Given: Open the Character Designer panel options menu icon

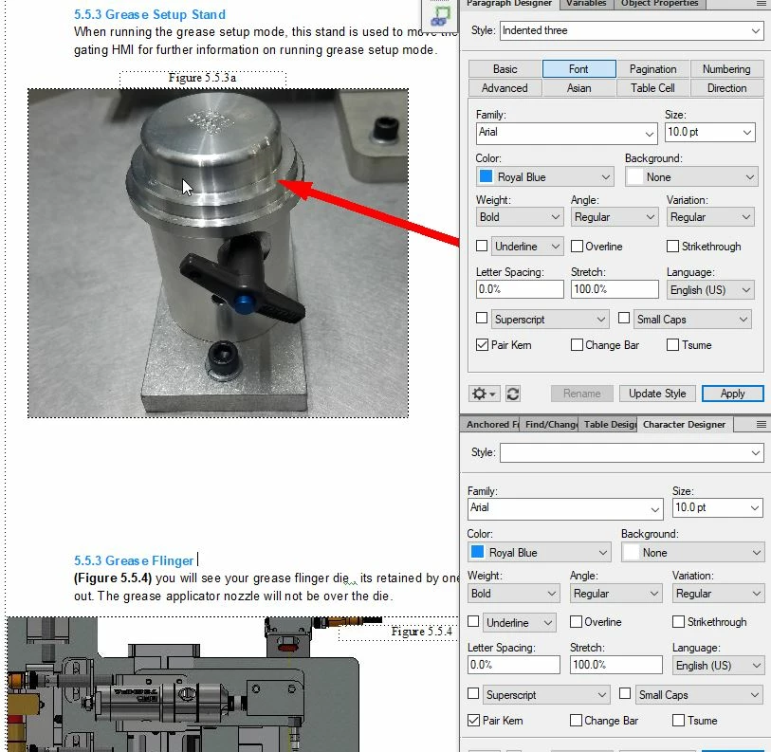Looking at the screenshot, I should click(761, 425).
